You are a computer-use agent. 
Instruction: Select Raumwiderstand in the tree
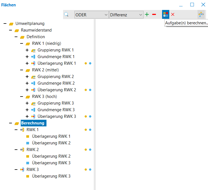coord(36,30)
